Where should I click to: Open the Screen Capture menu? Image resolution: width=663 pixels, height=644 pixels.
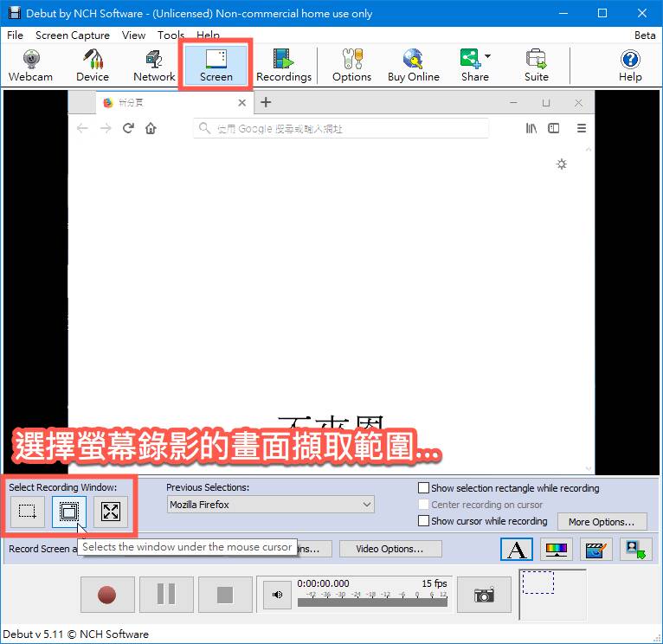(73, 35)
